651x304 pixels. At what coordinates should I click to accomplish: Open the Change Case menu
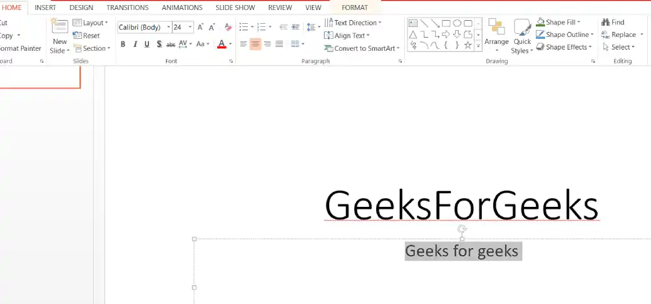(203, 44)
